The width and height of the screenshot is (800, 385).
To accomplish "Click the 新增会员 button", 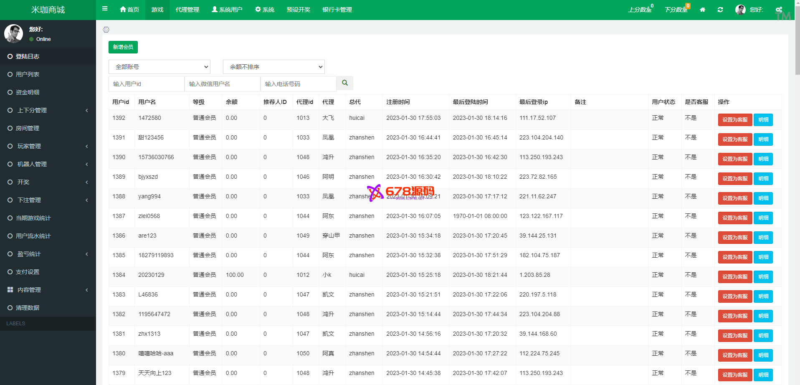I will (x=123, y=47).
